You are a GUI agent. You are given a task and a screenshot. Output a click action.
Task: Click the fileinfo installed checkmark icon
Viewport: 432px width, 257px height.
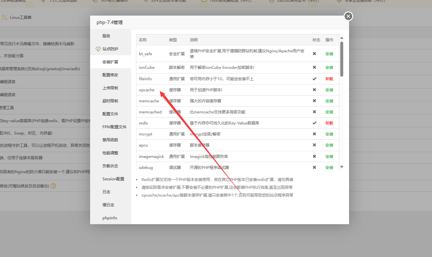[314, 79]
